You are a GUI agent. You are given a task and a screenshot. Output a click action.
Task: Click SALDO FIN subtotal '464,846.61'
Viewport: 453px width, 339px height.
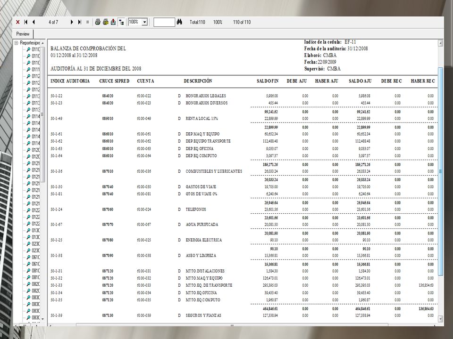[271, 309]
